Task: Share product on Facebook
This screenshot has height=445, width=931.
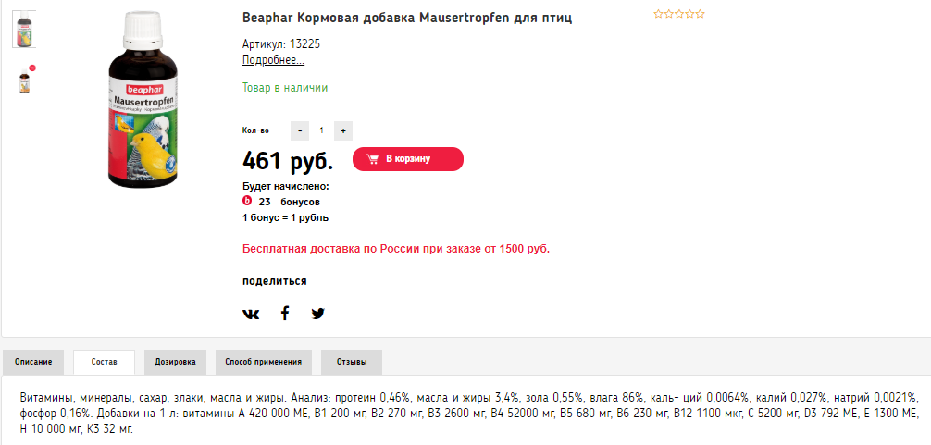Action: [x=285, y=313]
